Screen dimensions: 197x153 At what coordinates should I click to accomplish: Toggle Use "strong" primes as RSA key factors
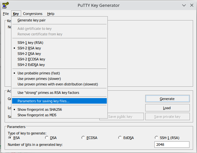pyautogui.click(x=59, y=93)
